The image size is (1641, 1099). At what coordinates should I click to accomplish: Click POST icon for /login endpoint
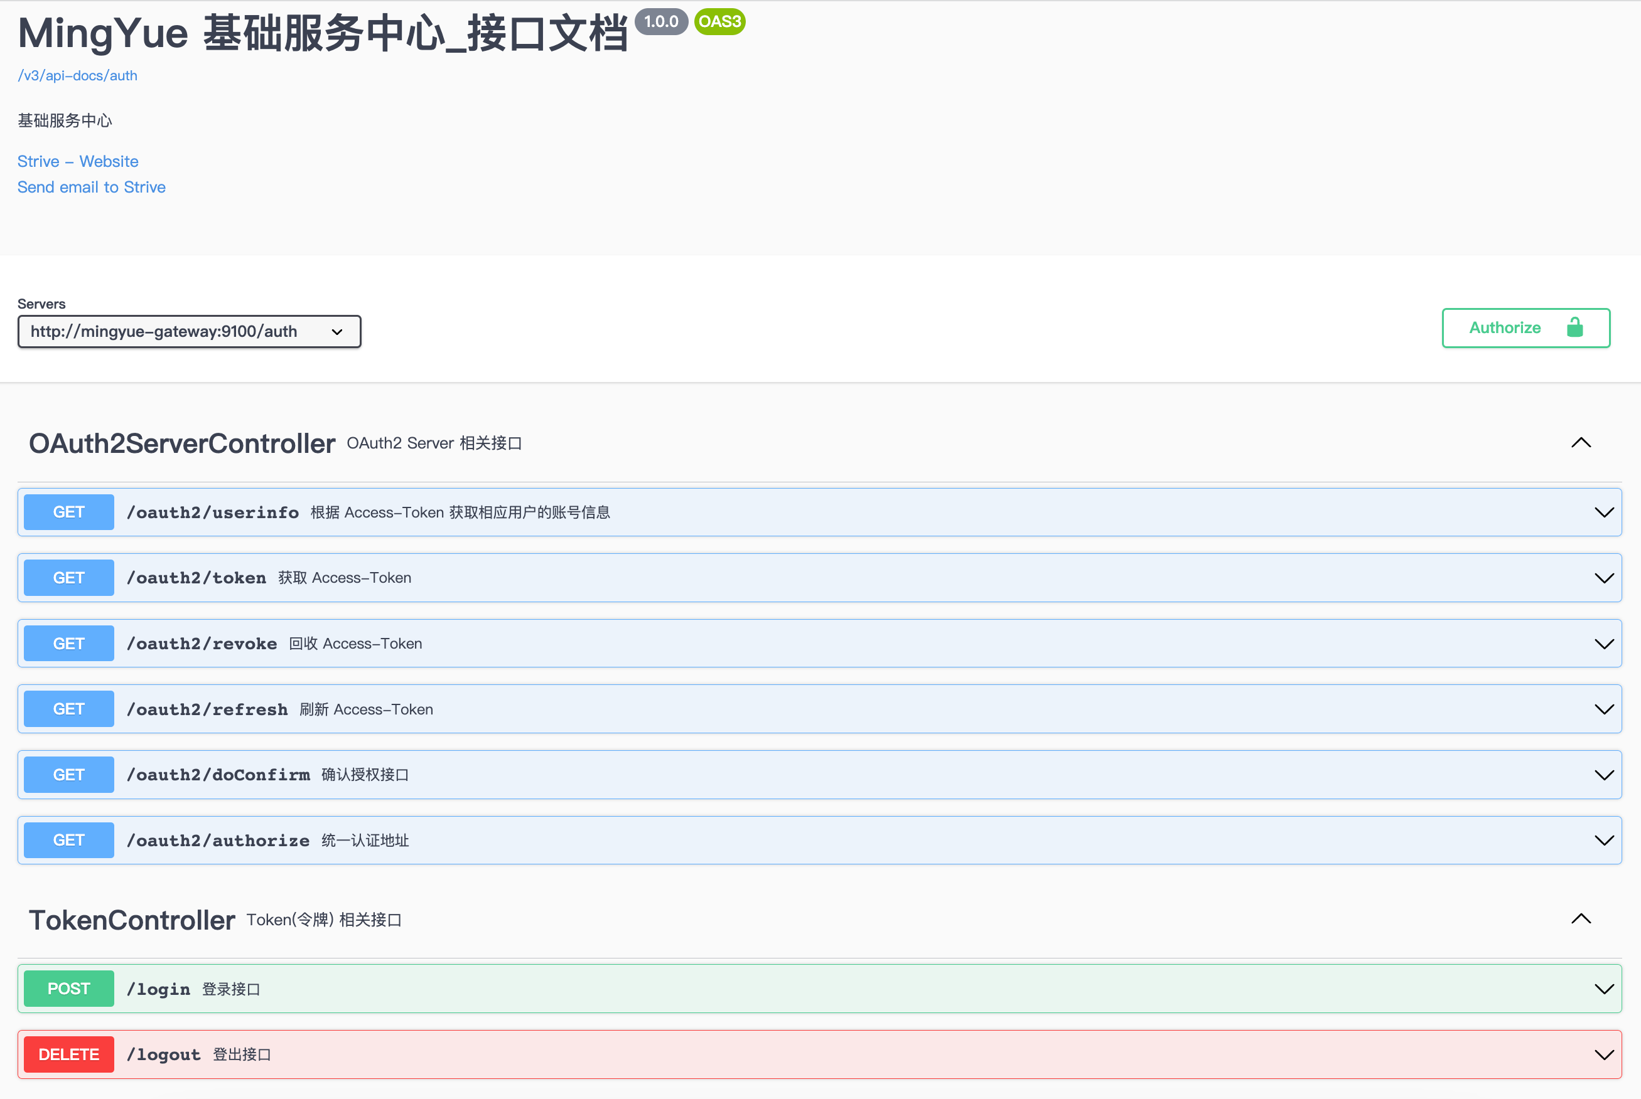70,989
